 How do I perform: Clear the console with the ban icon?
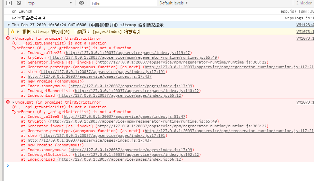[x=19, y=3]
